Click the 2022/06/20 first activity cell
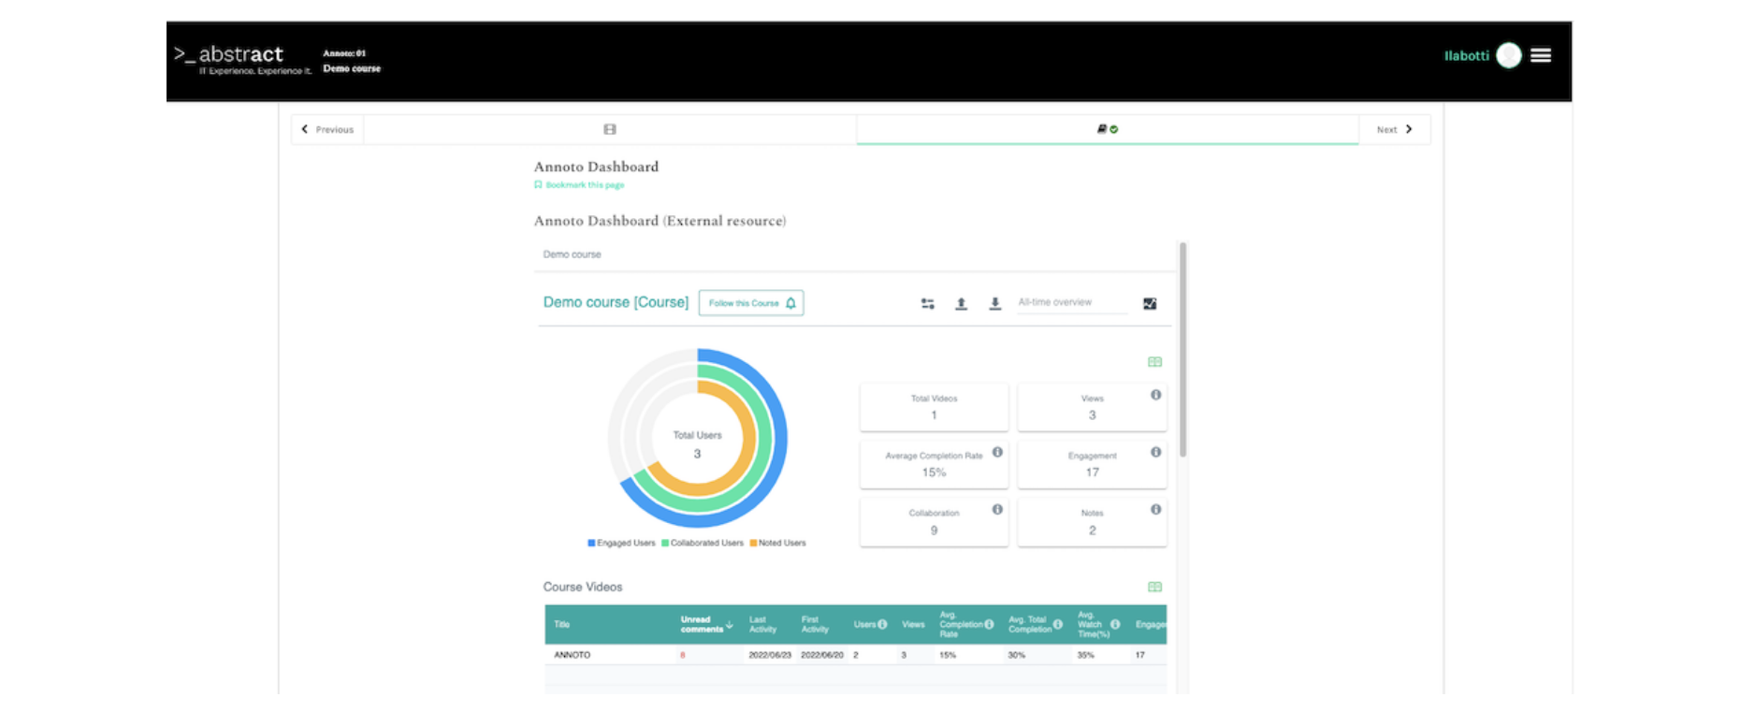The image size is (1755, 726). (x=822, y=655)
